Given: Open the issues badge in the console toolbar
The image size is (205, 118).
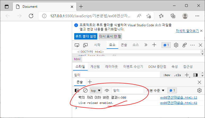Looking at the screenshot, I should 172,90.
